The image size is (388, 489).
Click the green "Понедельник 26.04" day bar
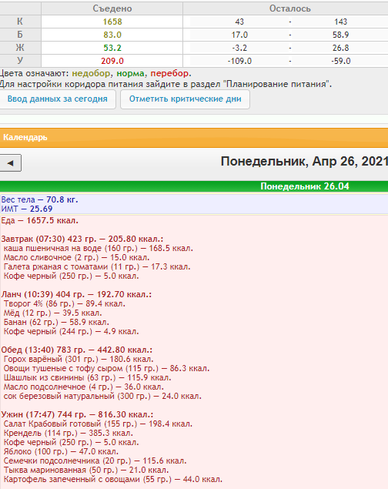[194, 186]
